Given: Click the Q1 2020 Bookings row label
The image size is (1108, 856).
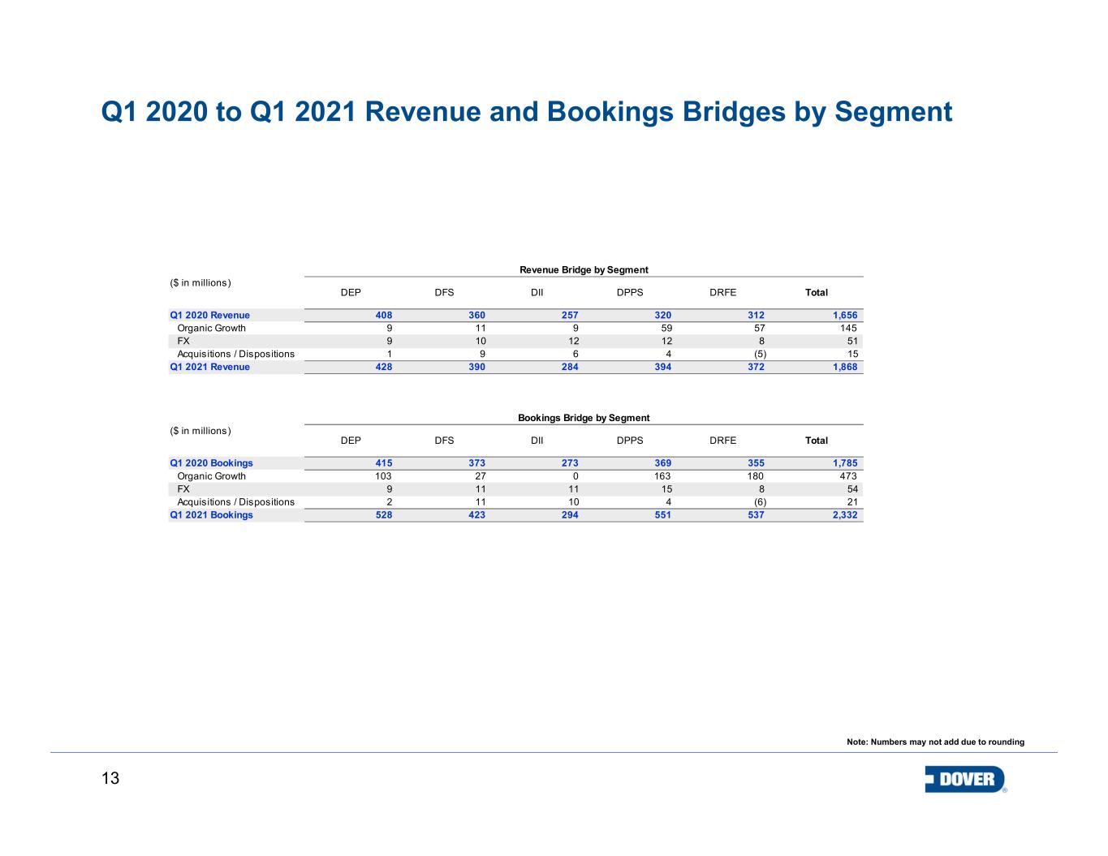Looking at the screenshot, I should click(211, 463).
